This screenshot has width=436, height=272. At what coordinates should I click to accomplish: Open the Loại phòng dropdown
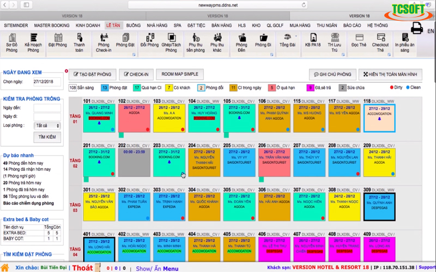47,126
